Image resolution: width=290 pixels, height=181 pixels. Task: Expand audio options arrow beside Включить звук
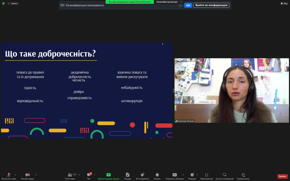[x=15, y=175]
